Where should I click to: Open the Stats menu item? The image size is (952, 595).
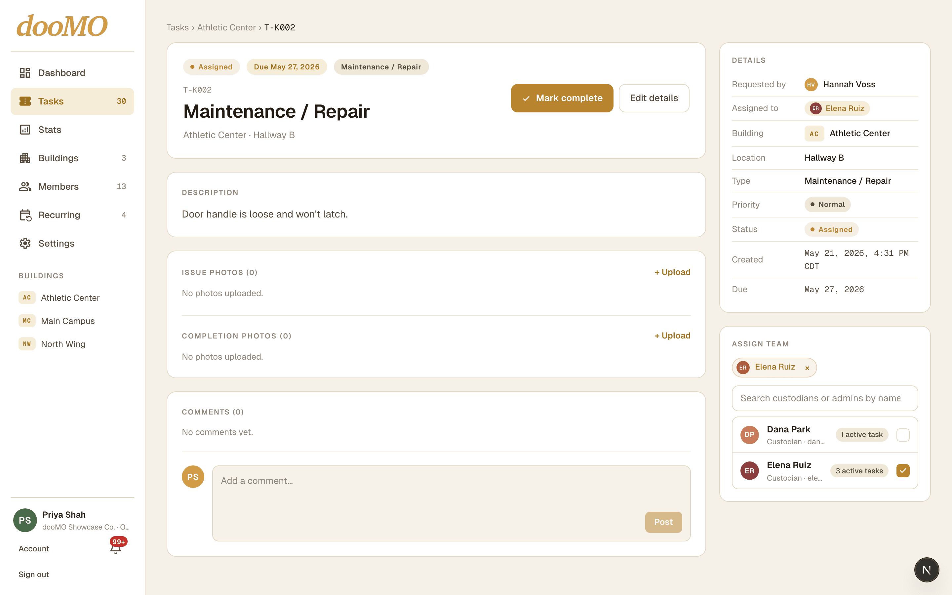click(72, 130)
